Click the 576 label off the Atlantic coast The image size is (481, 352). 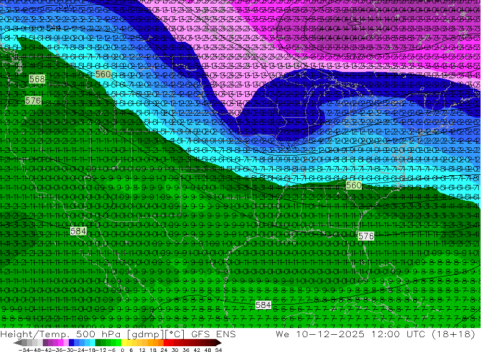tap(366, 236)
